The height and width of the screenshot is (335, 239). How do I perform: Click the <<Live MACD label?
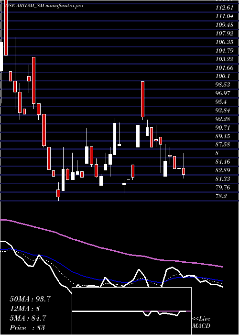[201, 323]
